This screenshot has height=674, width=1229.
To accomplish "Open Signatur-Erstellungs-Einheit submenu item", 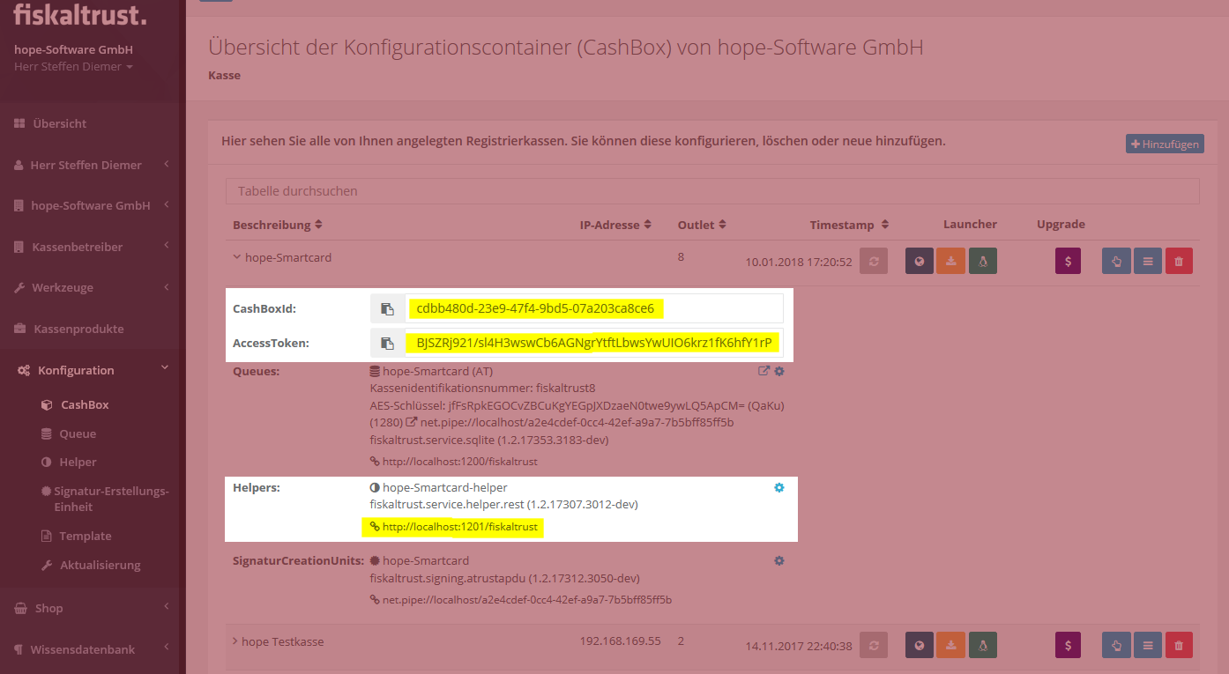I will (x=105, y=499).
